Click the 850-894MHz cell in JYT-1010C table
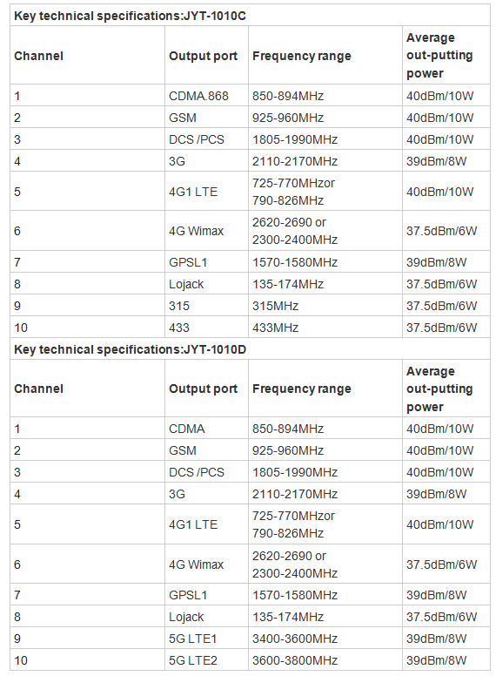This screenshot has width=496, height=676. click(x=325, y=95)
